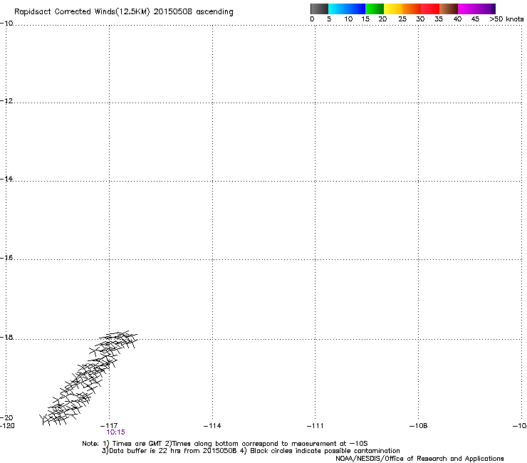The height and width of the screenshot is (463, 527).
Task: Click the date text '20150508 ascending'
Action: click(x=193, y=12)
